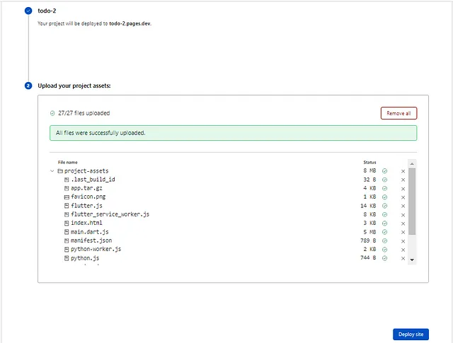Remove favicon.png with its X icon

click(403, 197)
